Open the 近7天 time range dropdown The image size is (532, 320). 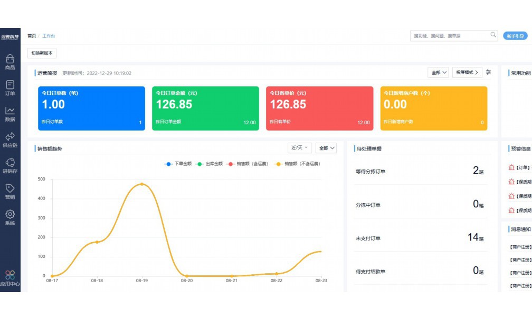300,148
